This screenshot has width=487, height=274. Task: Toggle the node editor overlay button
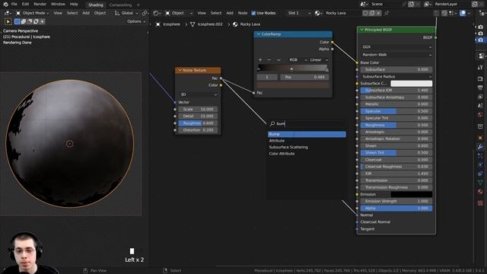coord(463,13)
